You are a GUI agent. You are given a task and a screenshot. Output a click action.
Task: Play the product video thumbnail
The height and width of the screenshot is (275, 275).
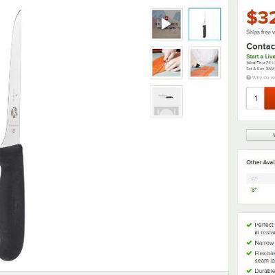(166, 24)
